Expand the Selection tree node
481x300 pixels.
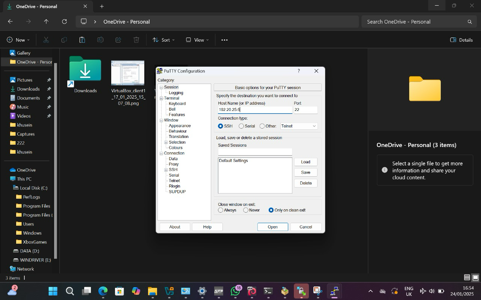[x=166, y=142]
